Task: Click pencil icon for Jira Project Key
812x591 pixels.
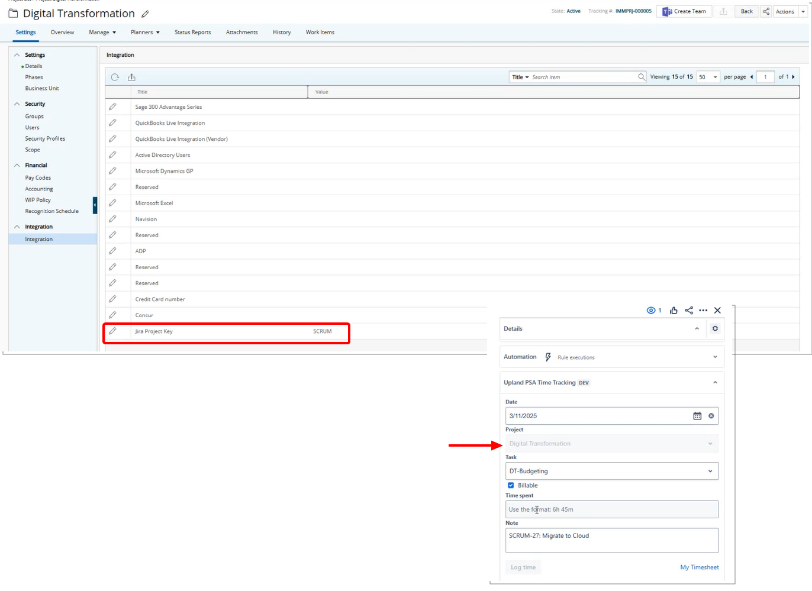Action: tap(112, 331)
